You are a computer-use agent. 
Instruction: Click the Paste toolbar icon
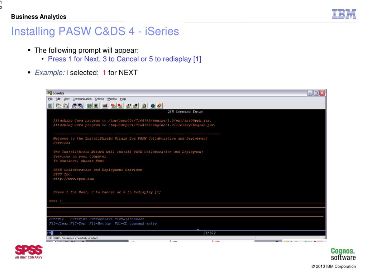tap(66, 106)
